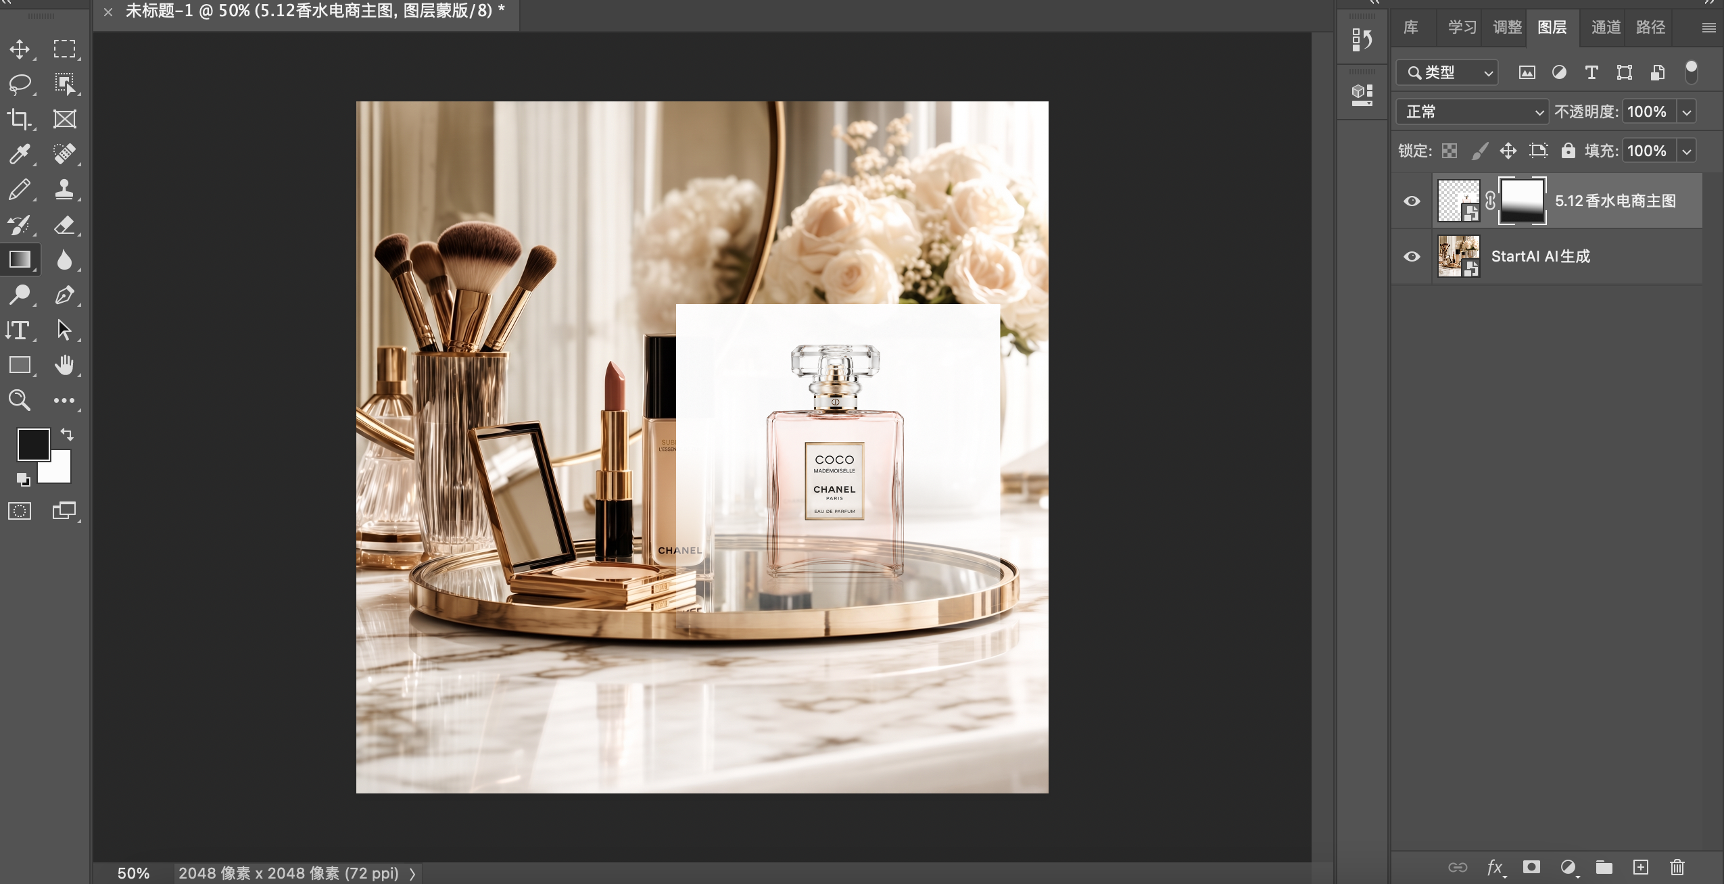
Task: Open the History panel icon
Action: 1362,40
